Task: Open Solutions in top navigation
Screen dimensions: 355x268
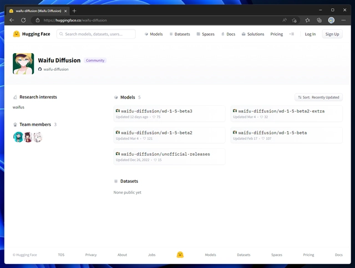Action: 253,34
